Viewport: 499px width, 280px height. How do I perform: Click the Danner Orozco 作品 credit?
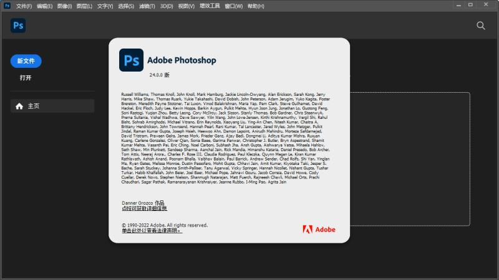(143, 203)
